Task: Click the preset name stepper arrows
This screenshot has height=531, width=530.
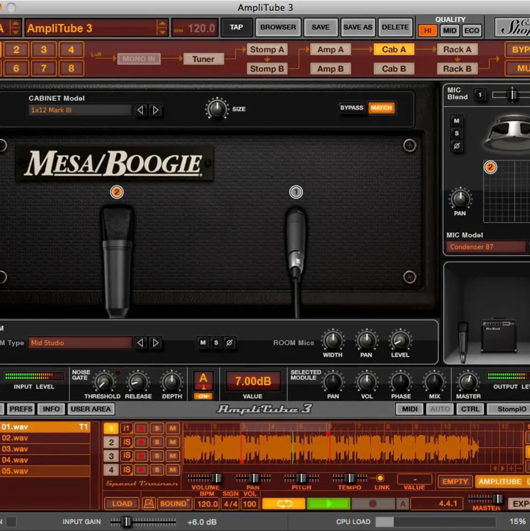Action: pyautogui.click(x=162, y=28)
